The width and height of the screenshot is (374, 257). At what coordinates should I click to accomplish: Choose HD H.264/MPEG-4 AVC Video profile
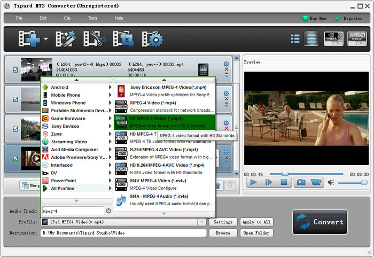(x=165, y=169)
